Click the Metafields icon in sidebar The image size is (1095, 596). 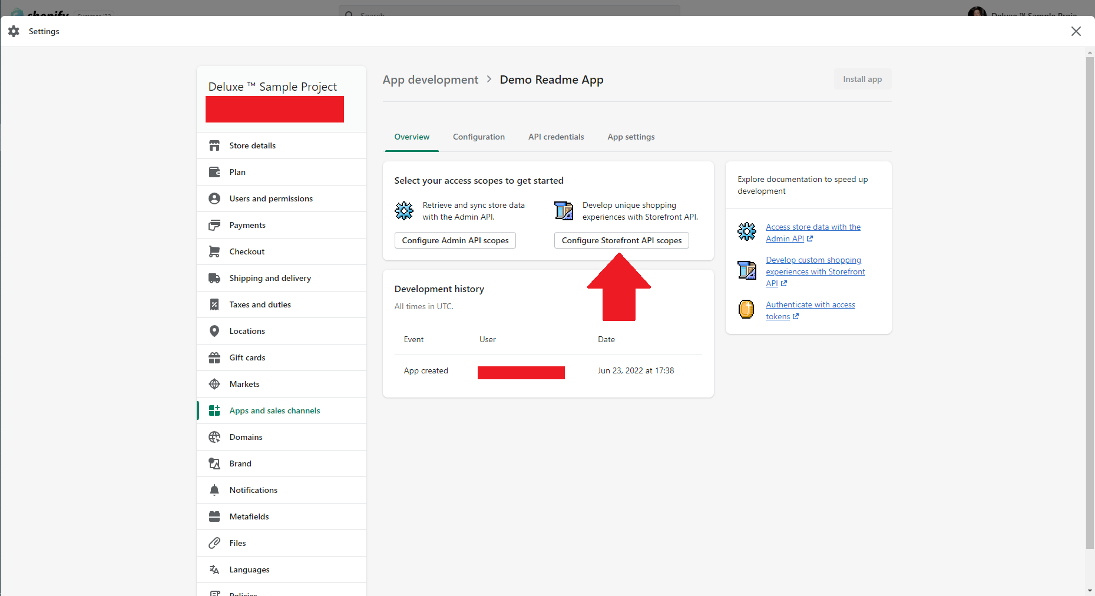214,516
